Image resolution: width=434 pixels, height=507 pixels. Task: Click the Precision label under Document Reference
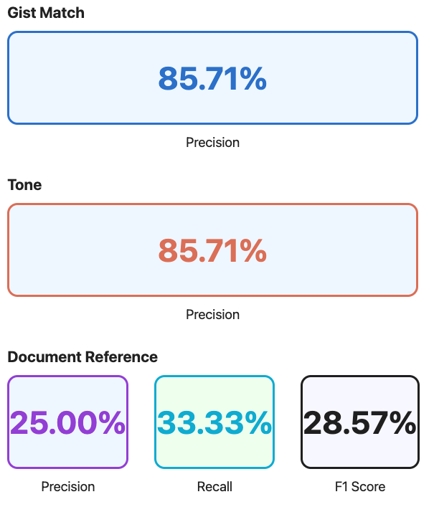pos(68,487)
